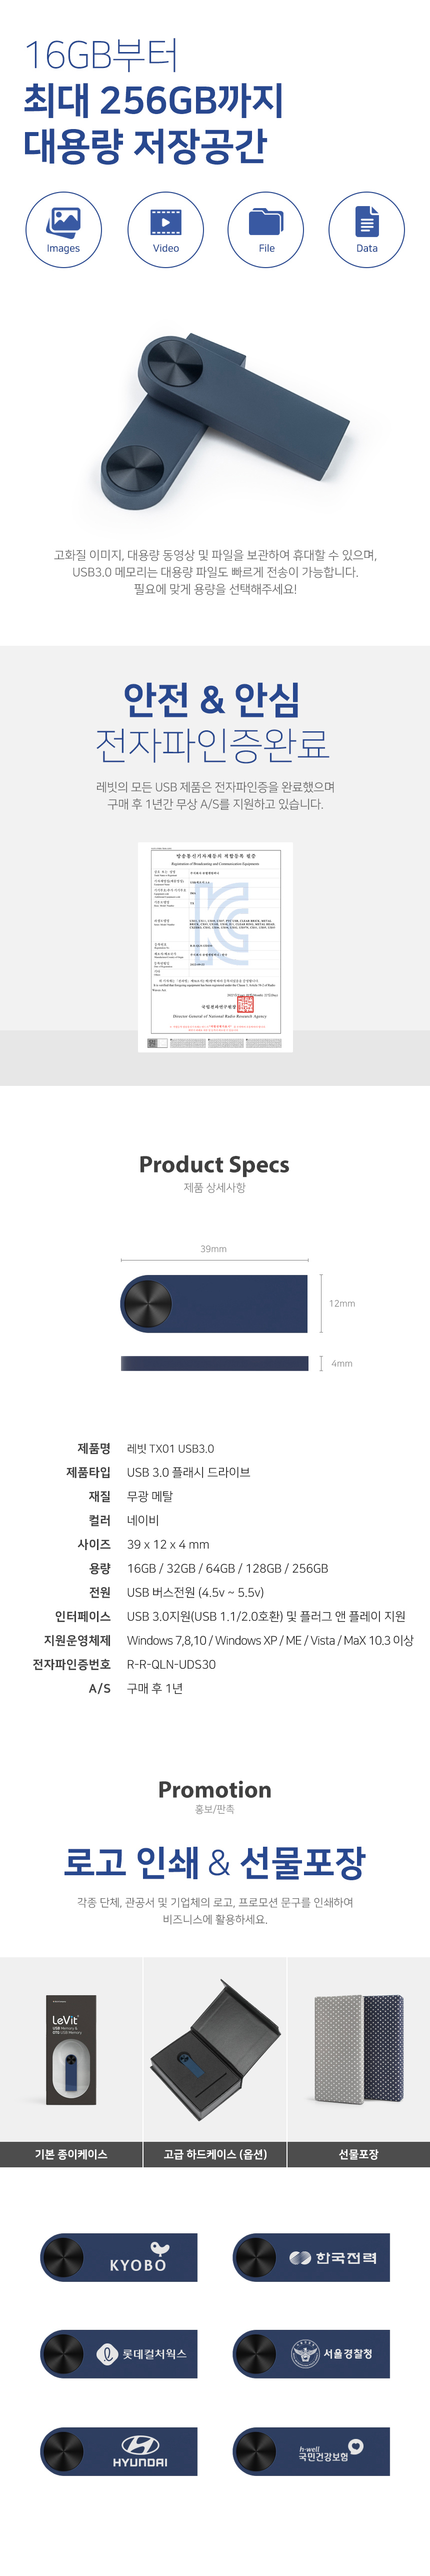This screenshot has height=2576, width=430.
Task: Select the 한국전력 logo USB sample
Action: click(x=311, y=2258)
